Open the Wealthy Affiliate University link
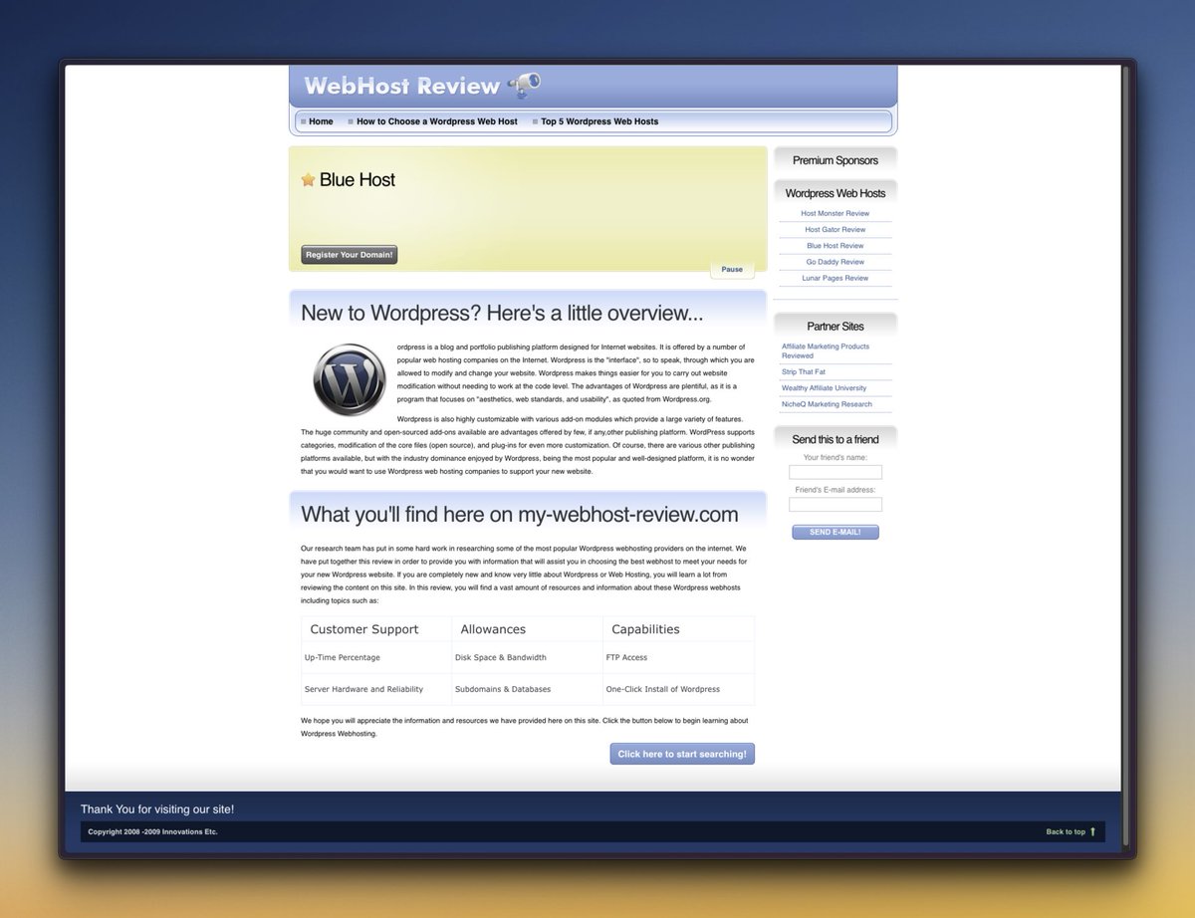1195x918 pixels. pos(825,388)
